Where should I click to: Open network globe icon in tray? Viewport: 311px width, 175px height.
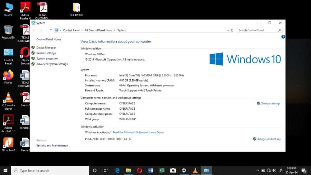269,170
